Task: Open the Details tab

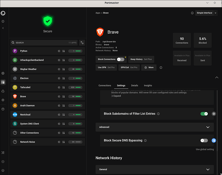Action: pyautogui.click(x=134, y=86)
